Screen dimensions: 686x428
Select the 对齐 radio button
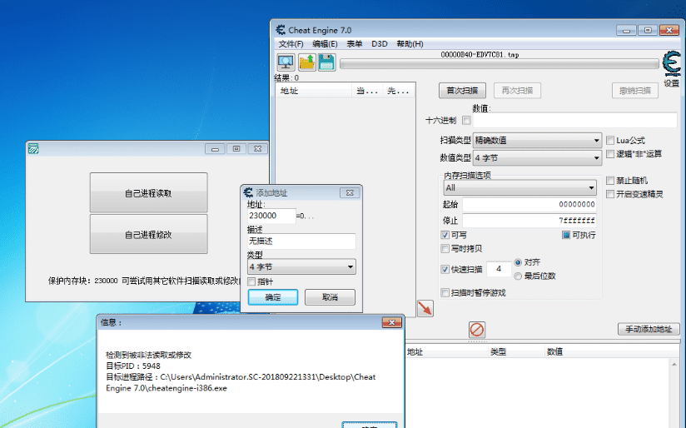[x=518, y=262]
